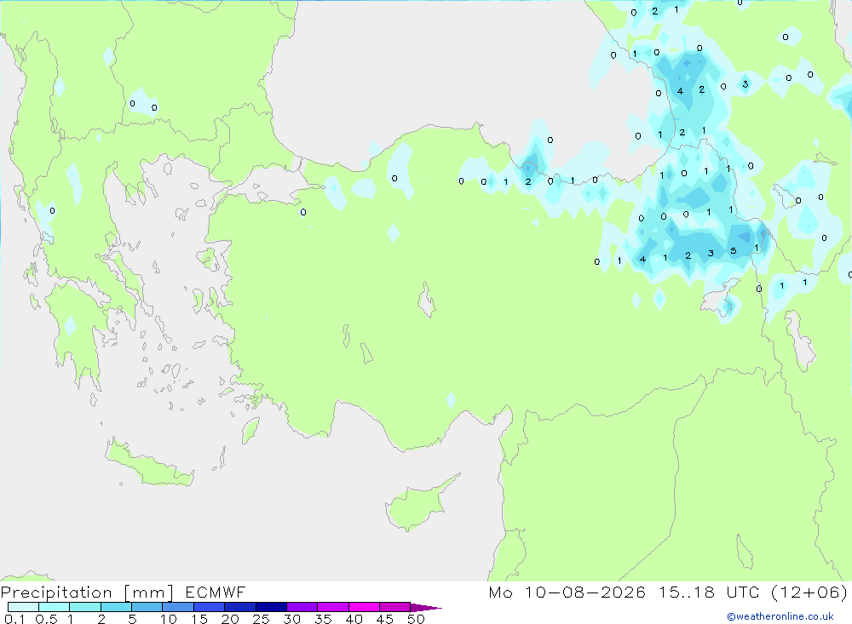This screenshot has width=852, height=624.
Task: Click the 15 legend scale label
Action: [x=199, y=619]
